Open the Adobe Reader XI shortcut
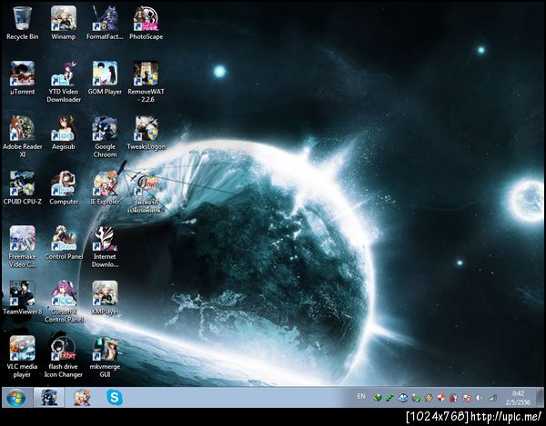 click(x=22, y=137)
